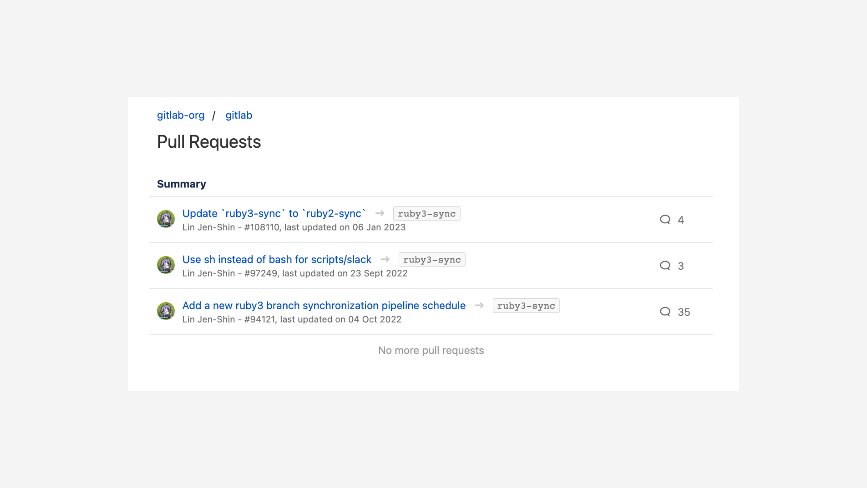Click the ruby3-sync label beside the pipeline schedule request

526,305
